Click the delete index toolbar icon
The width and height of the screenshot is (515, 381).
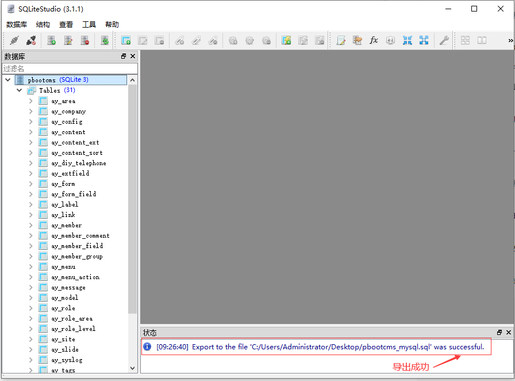(213, 40)
